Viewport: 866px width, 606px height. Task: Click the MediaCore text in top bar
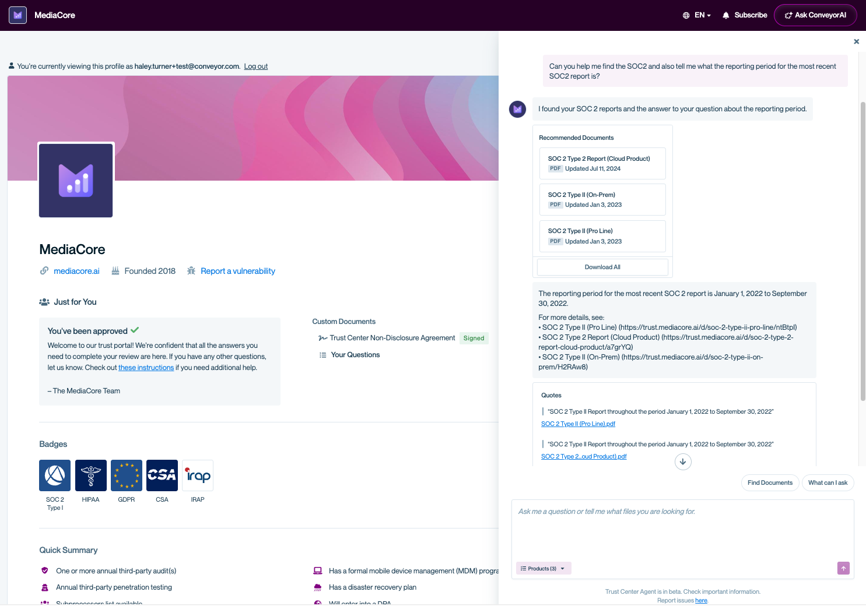55,15
